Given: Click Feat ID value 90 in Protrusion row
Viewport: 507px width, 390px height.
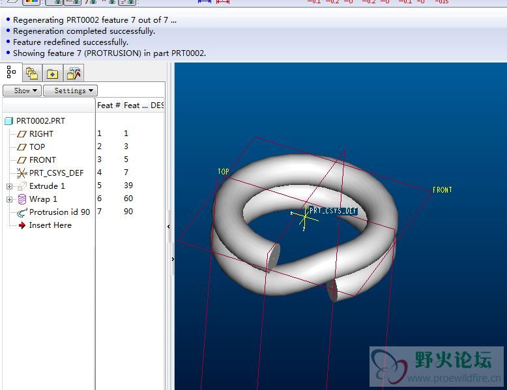Looking at the screenshot, I should [x=128, y=212].
